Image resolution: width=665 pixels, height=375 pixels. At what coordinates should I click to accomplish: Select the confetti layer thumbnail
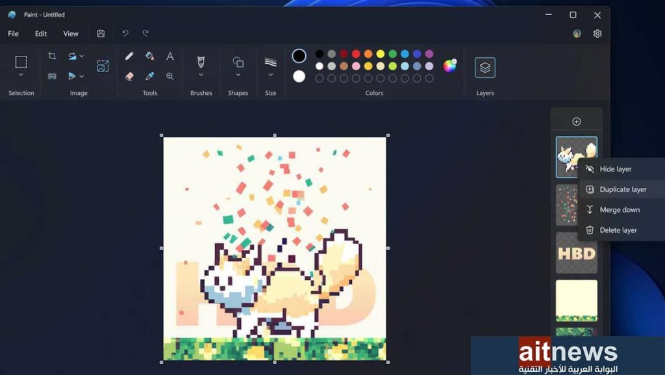[x=566, y=205]
